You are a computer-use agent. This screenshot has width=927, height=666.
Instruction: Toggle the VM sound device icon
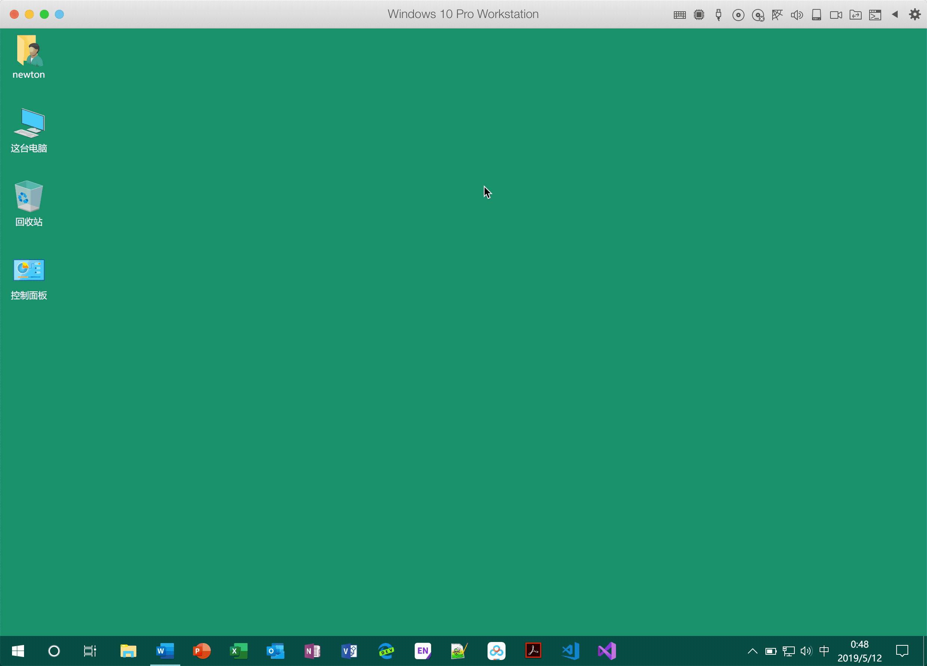[797, 15]
